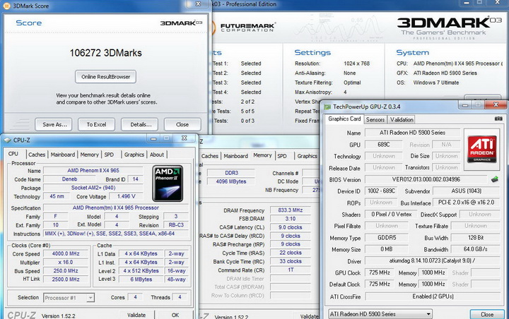Viewport: 509px width, 319px height.
Task: Open the Validation tab in GPU-Z
Action: tap(402, 119)
